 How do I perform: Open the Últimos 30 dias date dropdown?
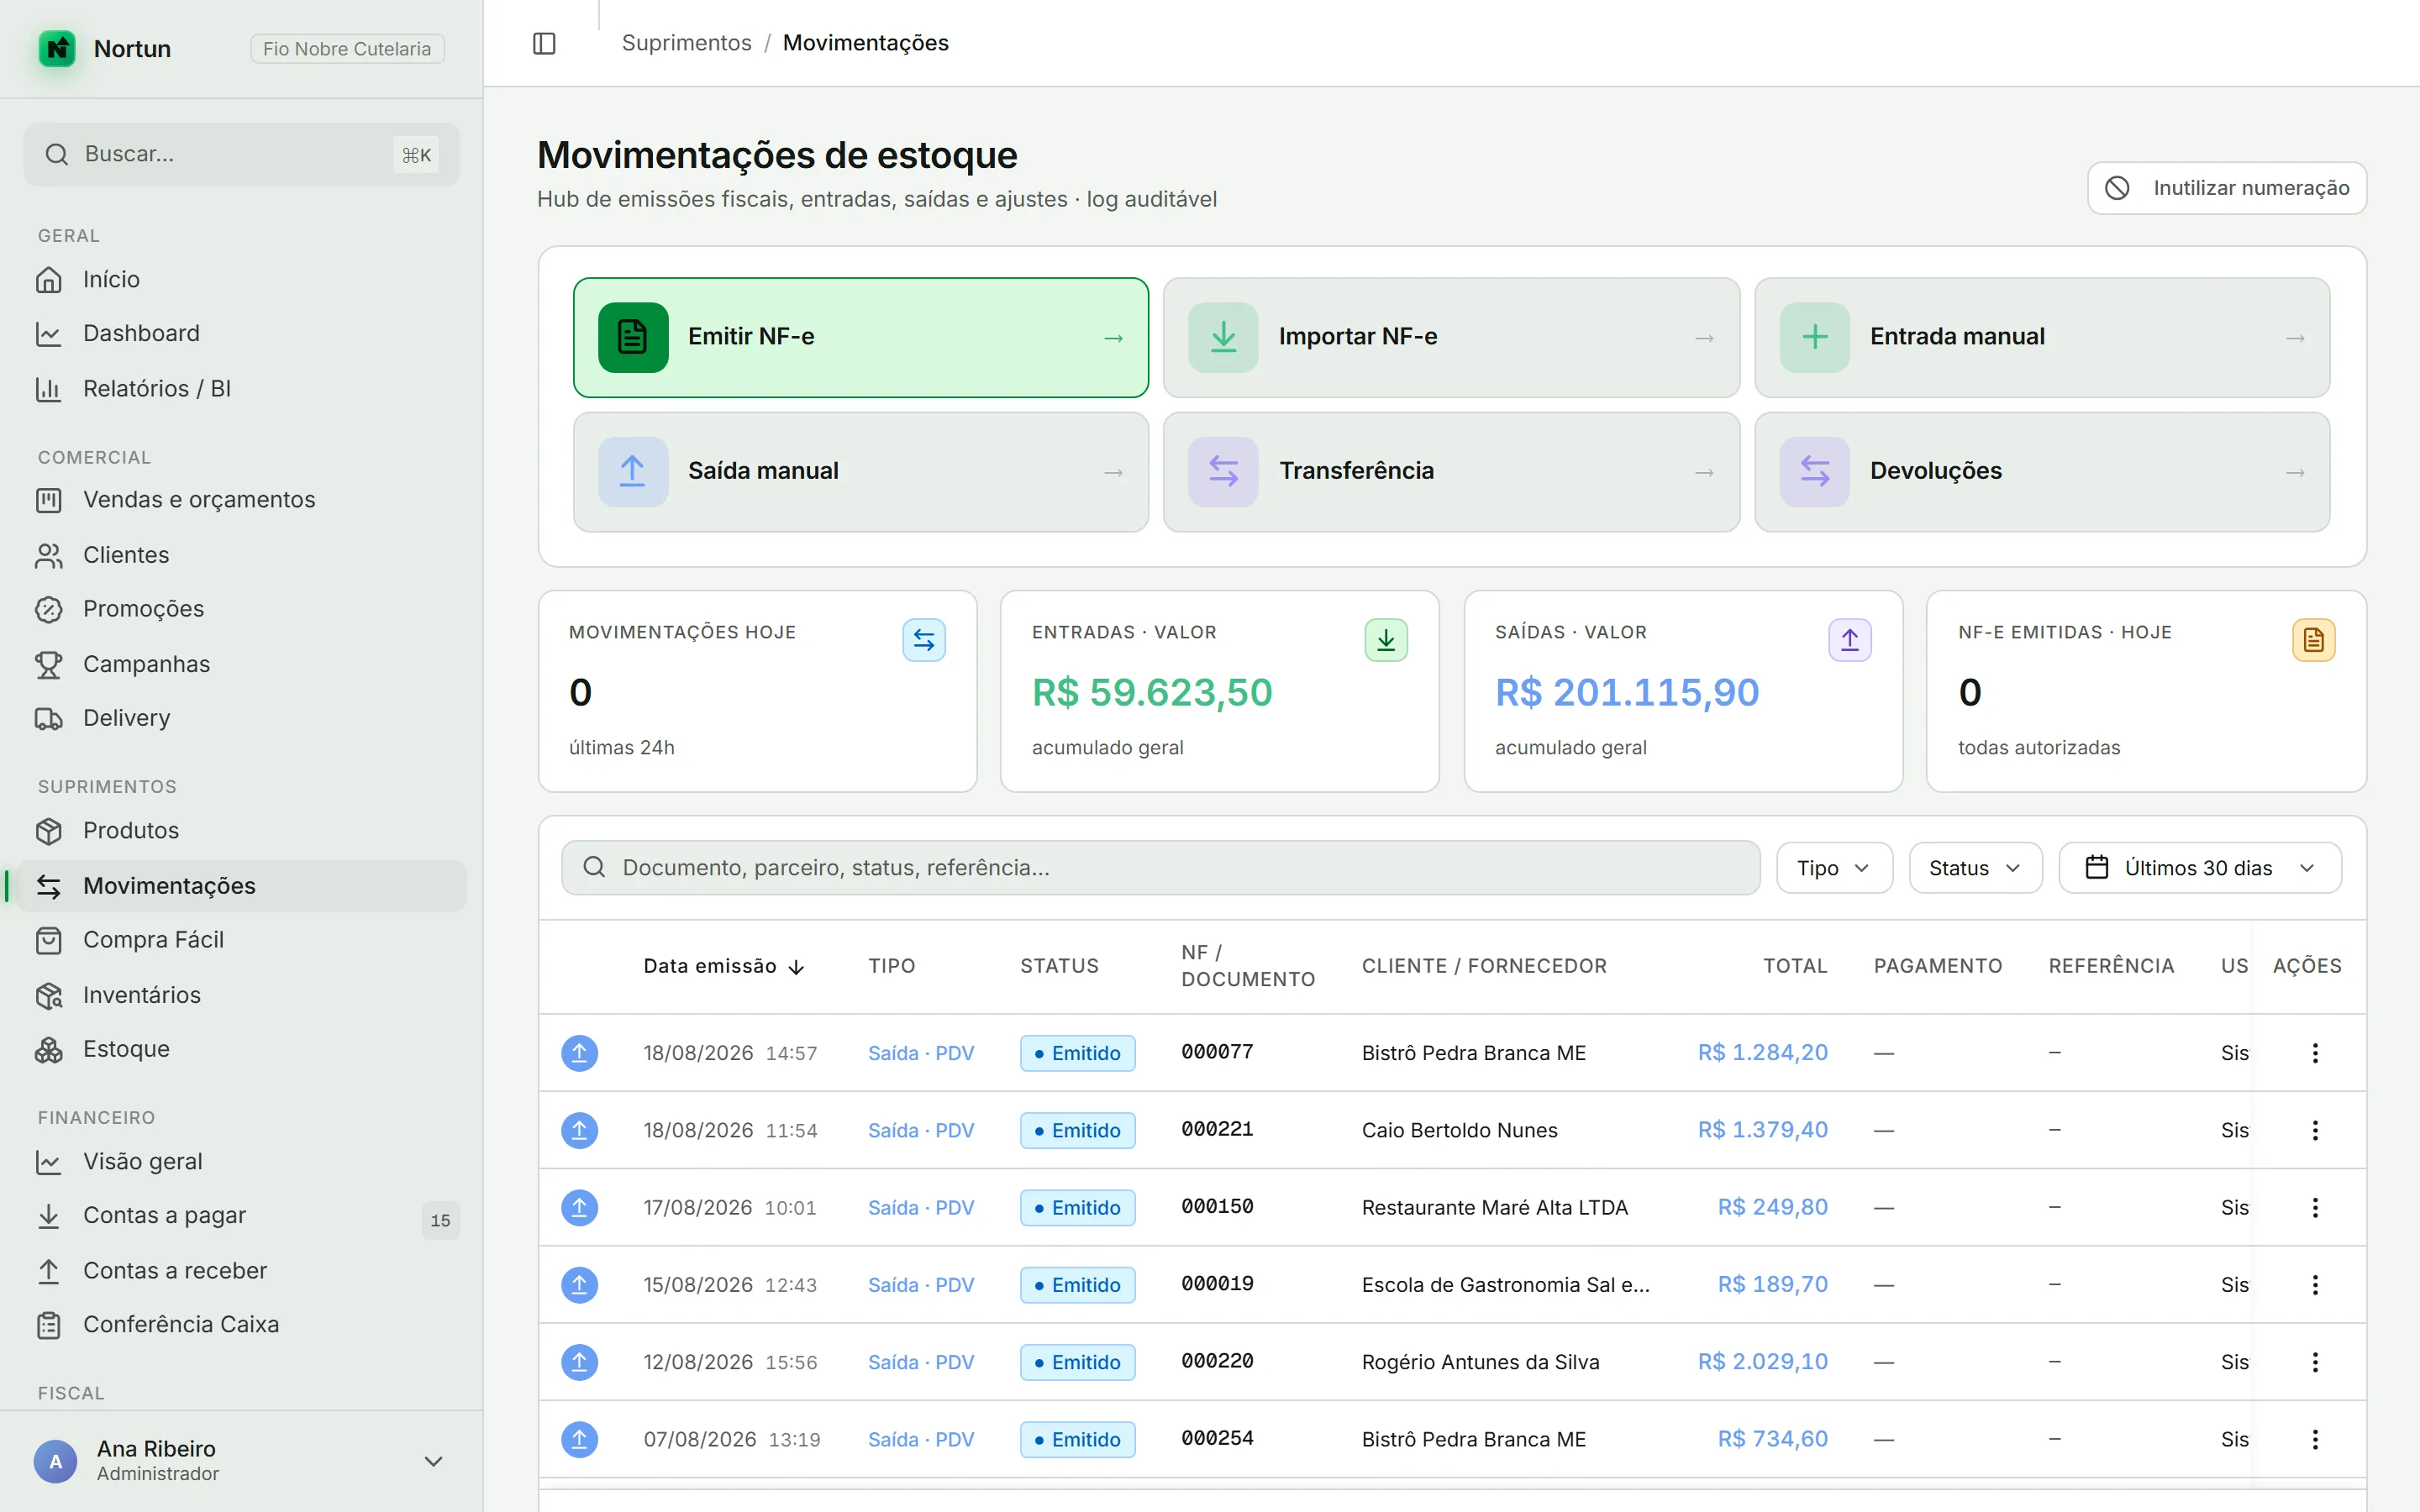(x=2200, y=867)
